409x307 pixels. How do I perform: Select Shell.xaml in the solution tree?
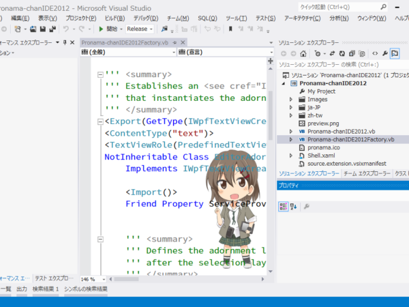321,156
